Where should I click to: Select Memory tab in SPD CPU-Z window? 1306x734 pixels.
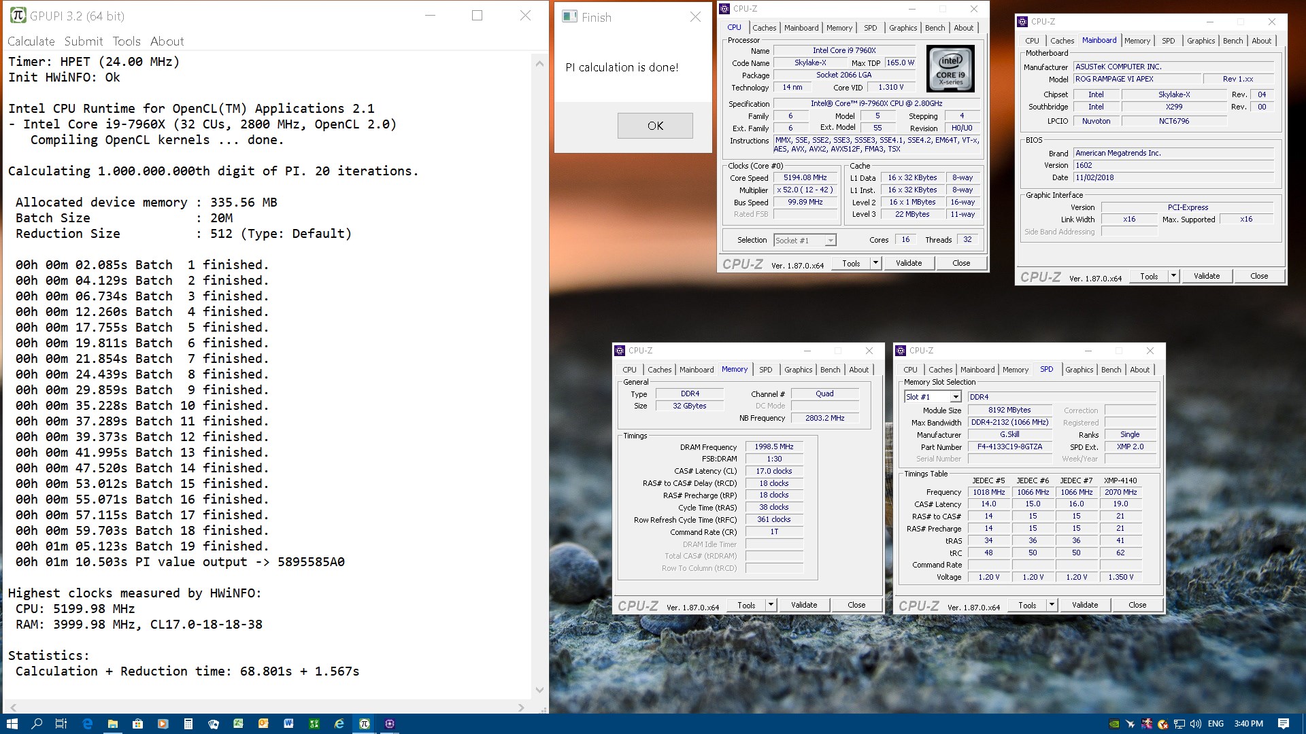1015,370
